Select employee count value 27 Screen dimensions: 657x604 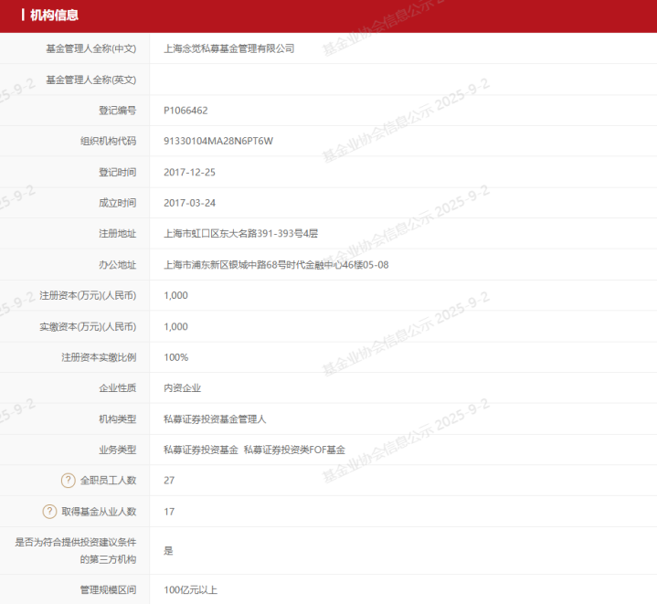pos(169,481)
